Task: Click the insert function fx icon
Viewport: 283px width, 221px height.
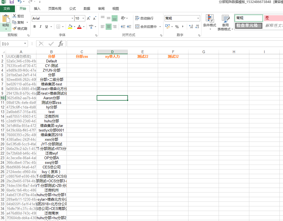Action: pyautogui.click(x=61, y=44)
